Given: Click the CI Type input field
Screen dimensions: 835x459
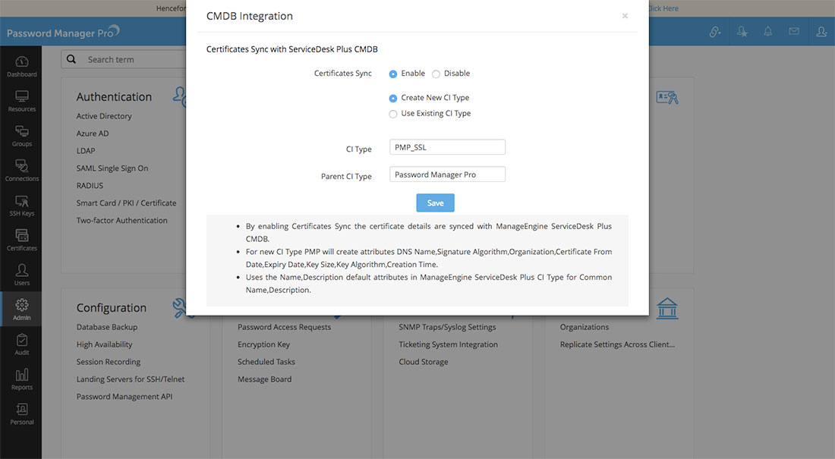Looking at the screenshot, I should click(x=447, y=147).
